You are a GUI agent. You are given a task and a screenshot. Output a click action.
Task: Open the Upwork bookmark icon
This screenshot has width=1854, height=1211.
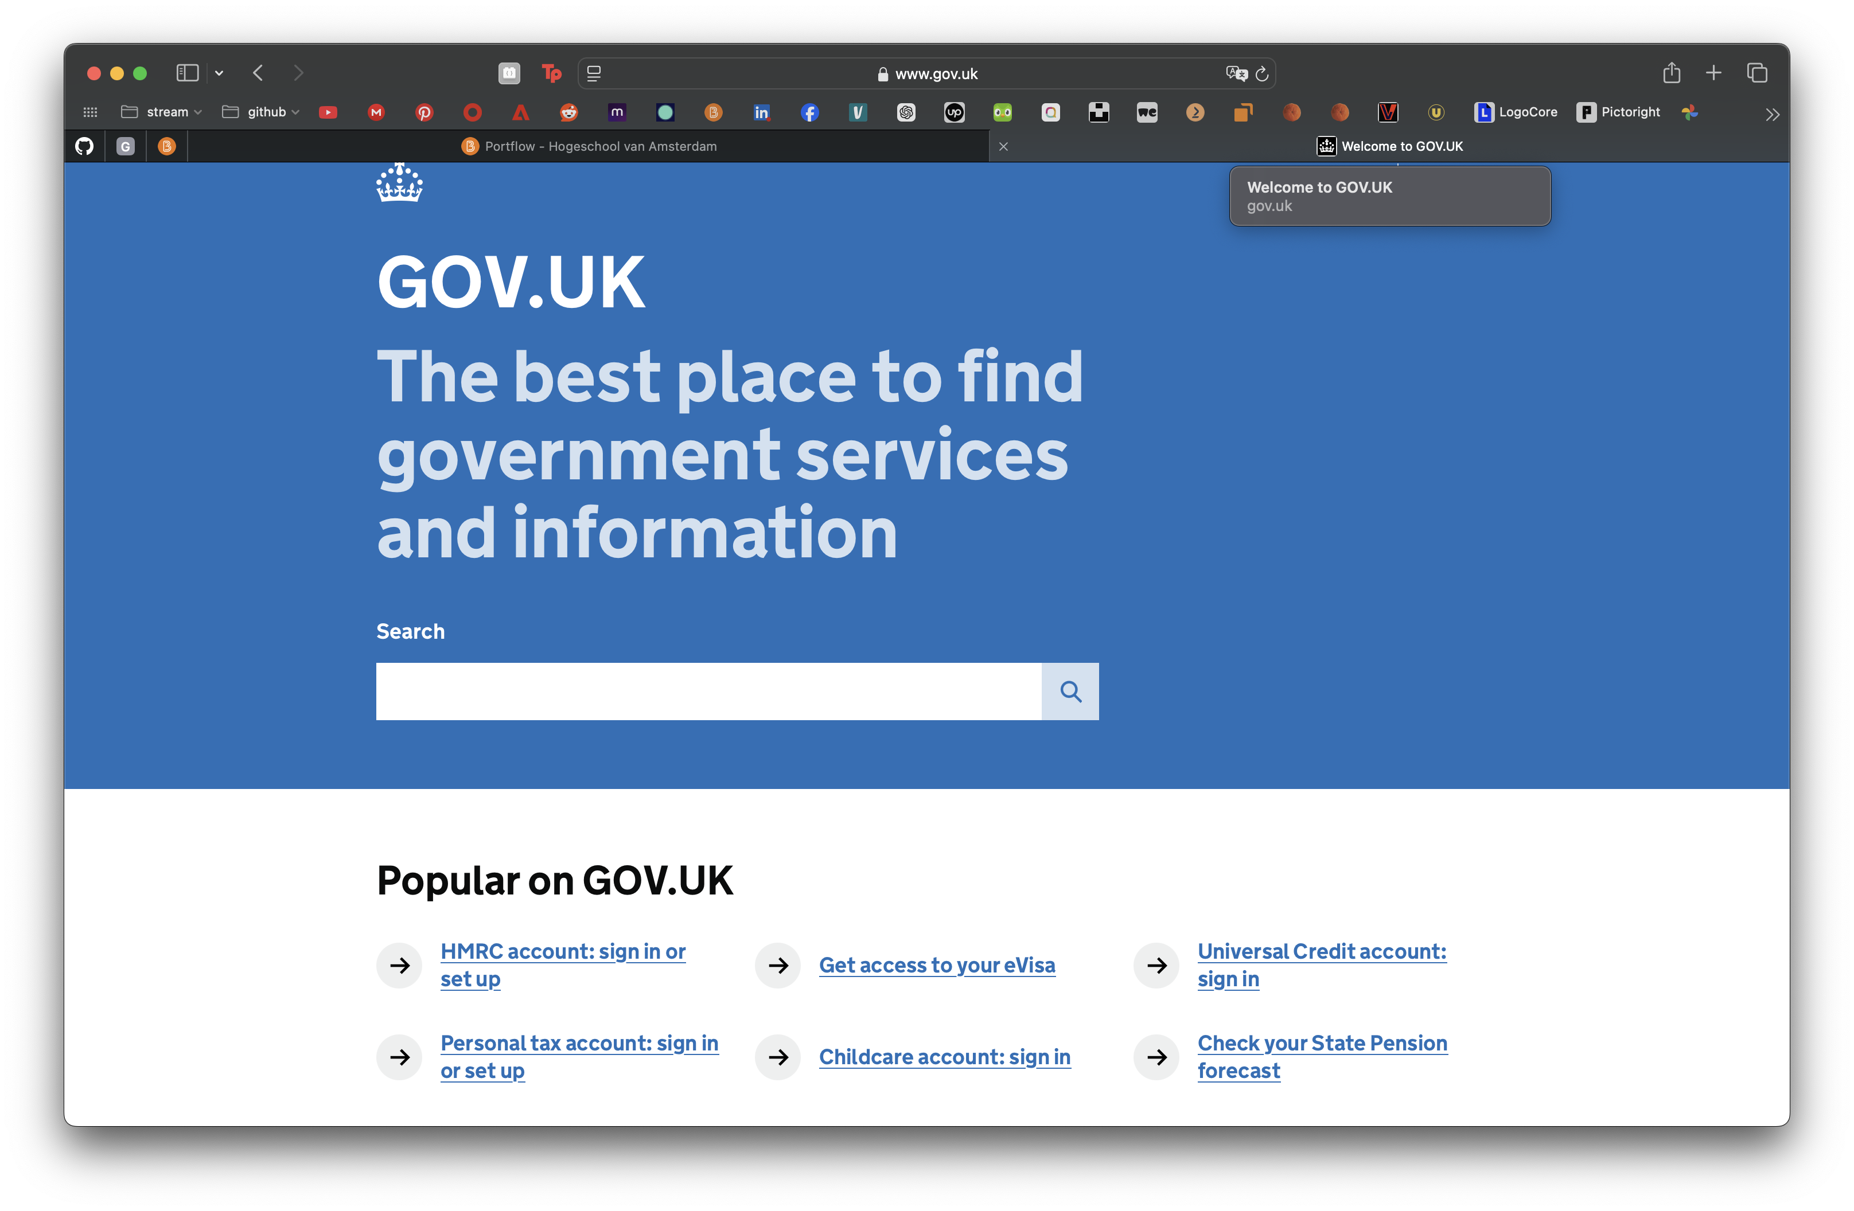point(955,112)
